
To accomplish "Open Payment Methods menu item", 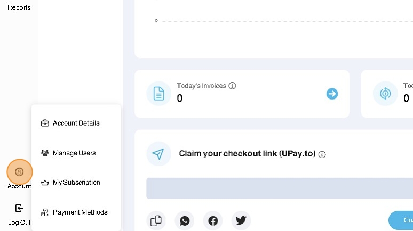I will click(x=80, y=212).
